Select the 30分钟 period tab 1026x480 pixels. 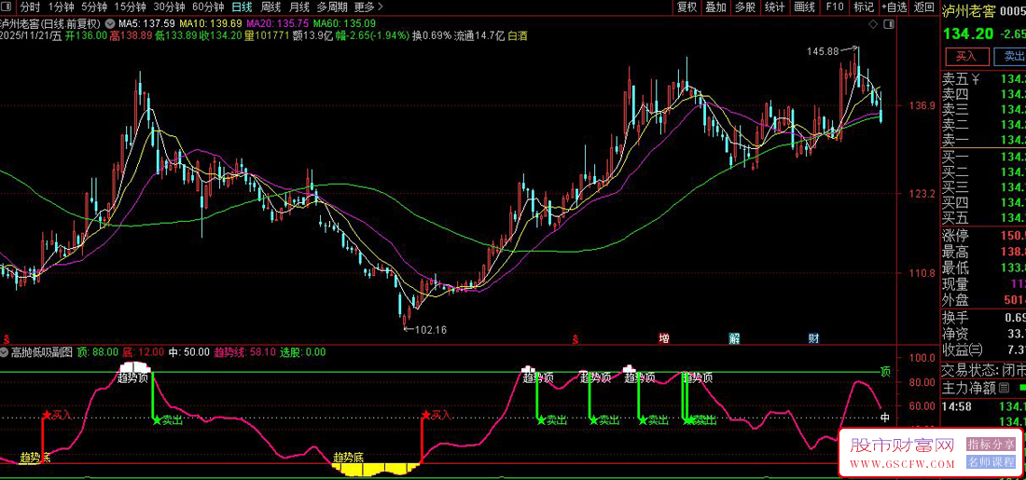[x=170, y=7]
